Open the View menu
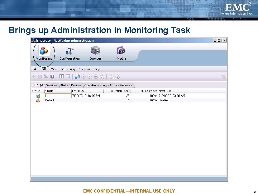The image size is (258, 194). [54, 69]
